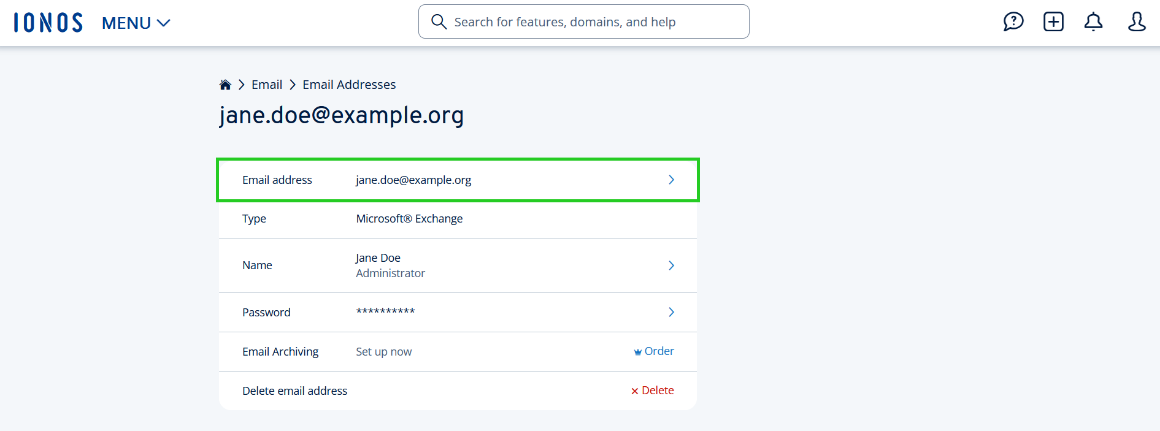The height and width of the screenshot is (431, 1160).
Task: Open the notifications bell
Action: [1093, 21]
